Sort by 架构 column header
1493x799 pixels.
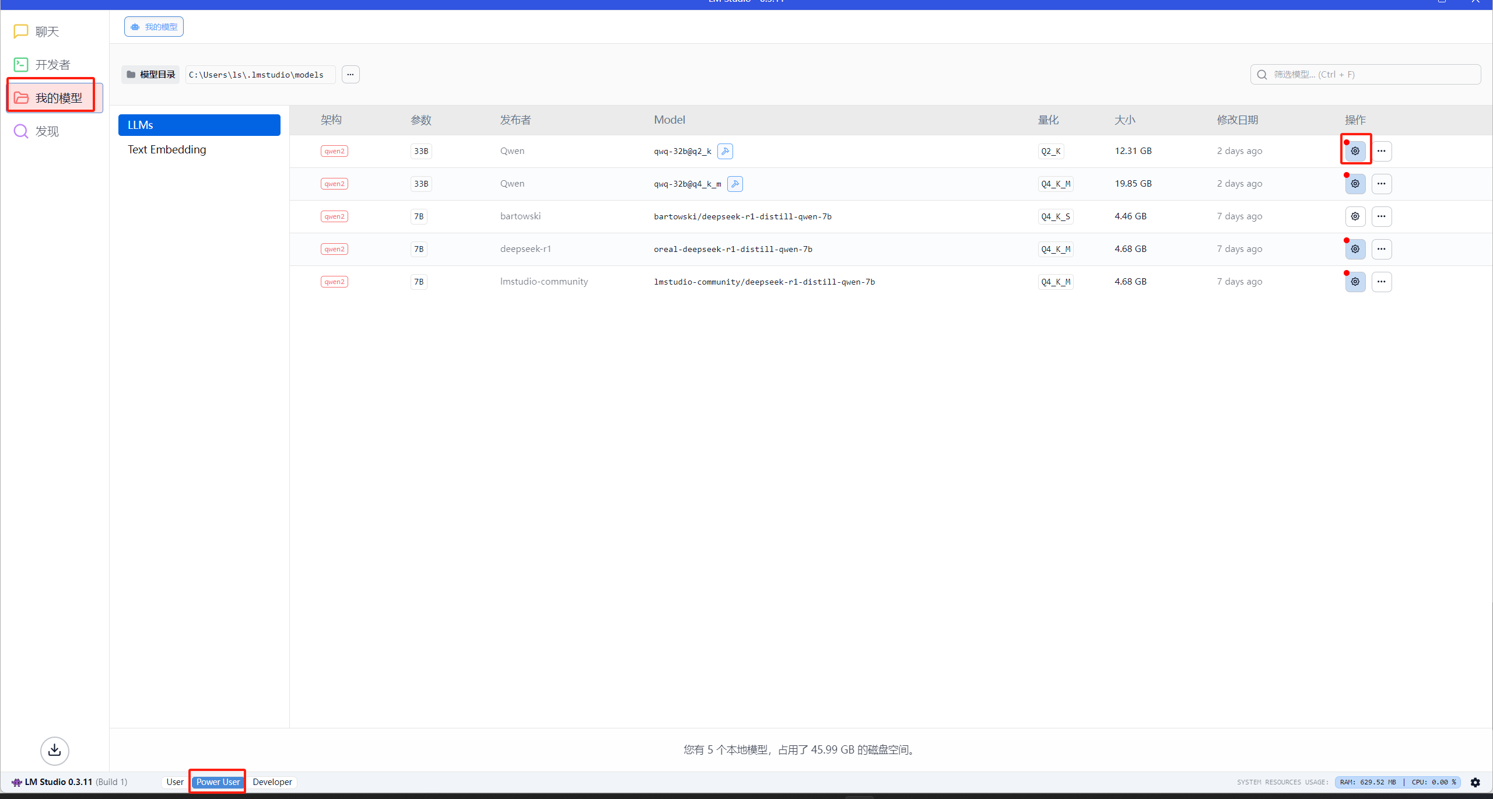(x=331, y=120)
